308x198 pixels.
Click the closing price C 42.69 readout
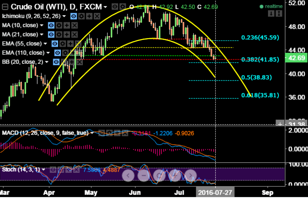[208, 7]
